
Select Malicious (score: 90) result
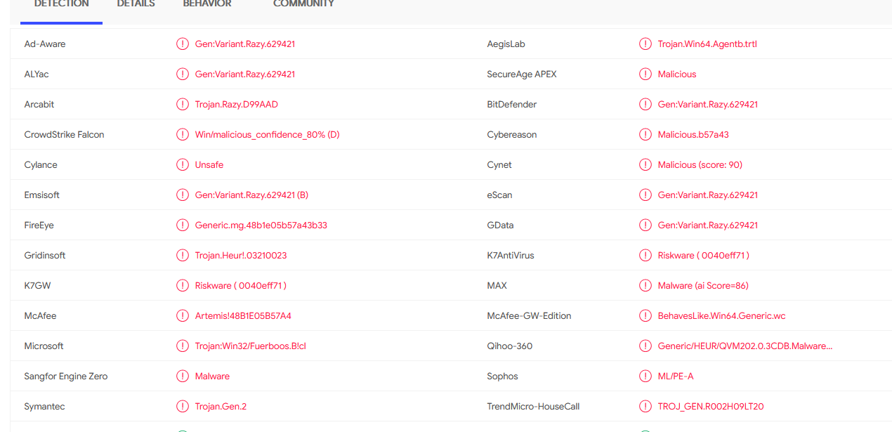click(700, 164)
